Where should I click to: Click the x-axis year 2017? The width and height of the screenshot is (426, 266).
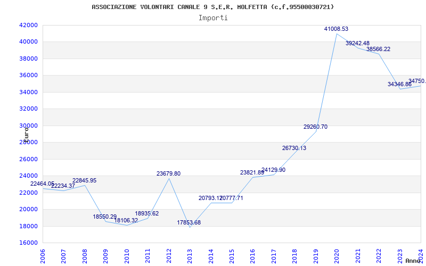(x=274, y=256)
